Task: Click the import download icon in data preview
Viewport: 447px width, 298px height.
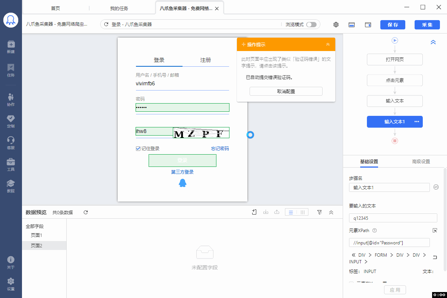Action: click(x=266, y=212)
